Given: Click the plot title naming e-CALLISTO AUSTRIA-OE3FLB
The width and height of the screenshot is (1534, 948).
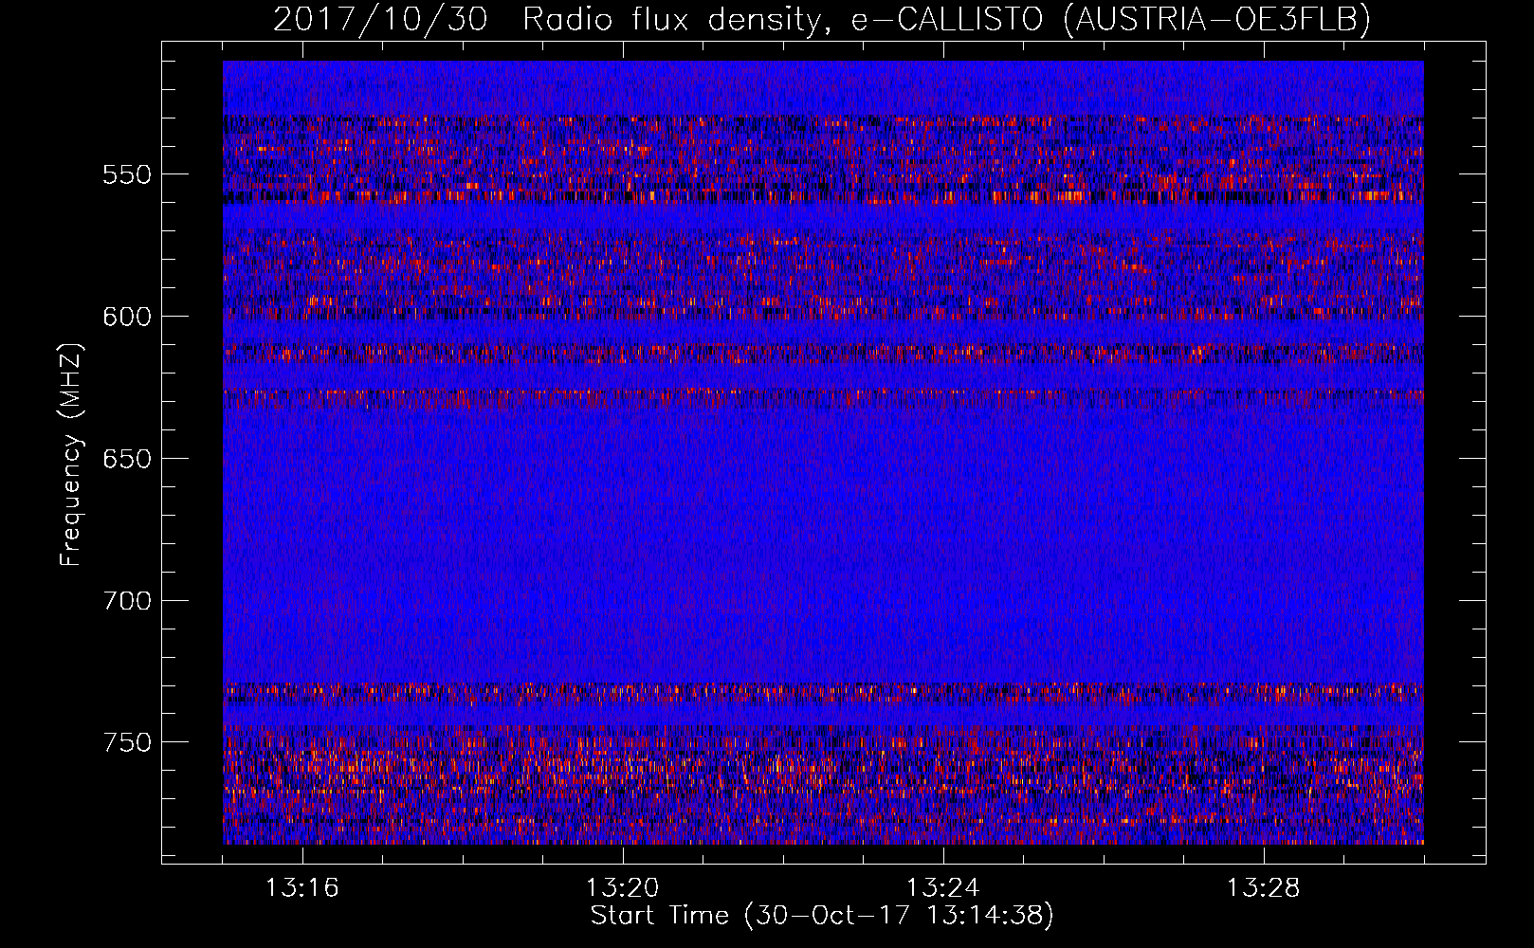Looking at the screenshot, I should [x=822, y=19].
